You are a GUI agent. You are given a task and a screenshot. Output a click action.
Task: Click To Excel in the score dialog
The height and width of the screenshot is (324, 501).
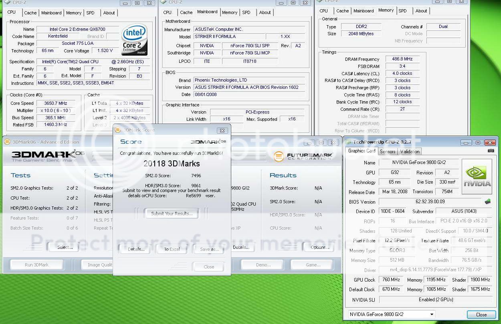172,249
